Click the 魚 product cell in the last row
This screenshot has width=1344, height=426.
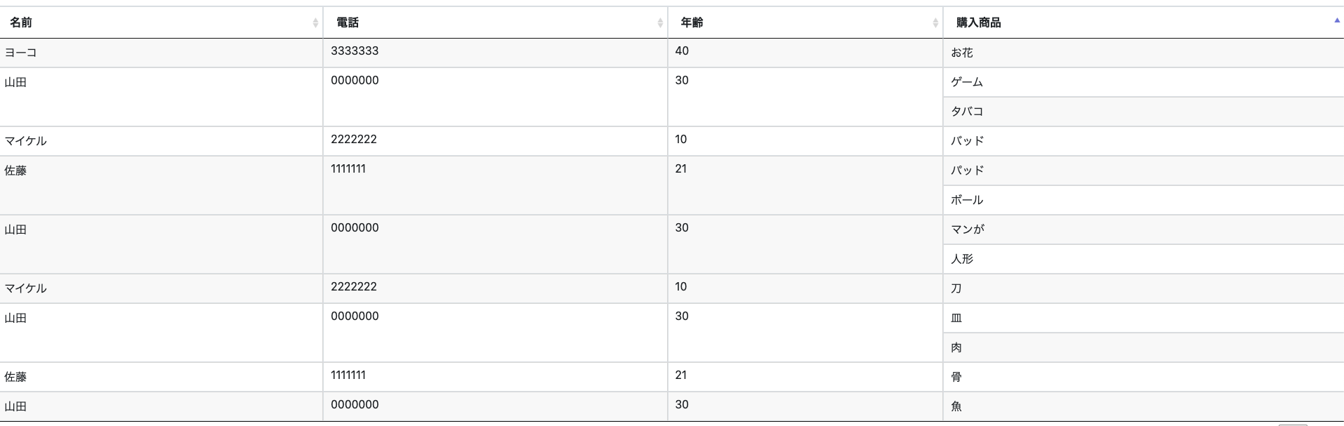coord(956,406)
